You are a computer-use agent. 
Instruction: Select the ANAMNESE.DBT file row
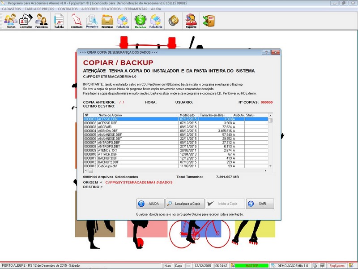tap(176, 139)
